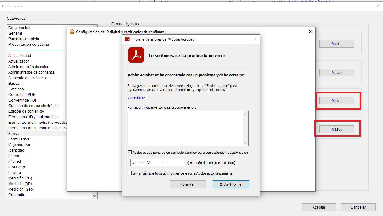Select 'Elementos 3D y multimedia' category
This screenshot has width=383, height=216.
[33, 117]
